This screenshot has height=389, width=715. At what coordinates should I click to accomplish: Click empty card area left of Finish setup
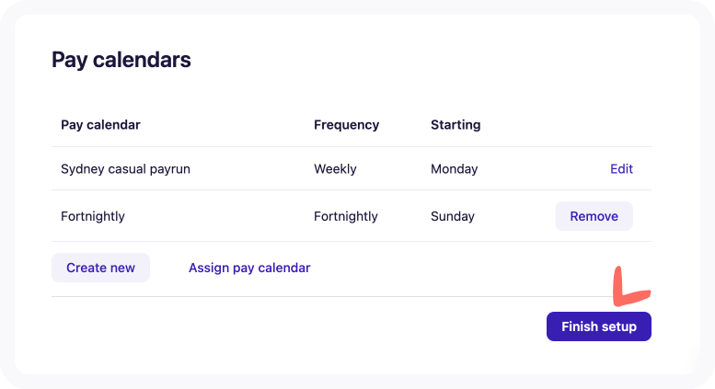point(276,329)
